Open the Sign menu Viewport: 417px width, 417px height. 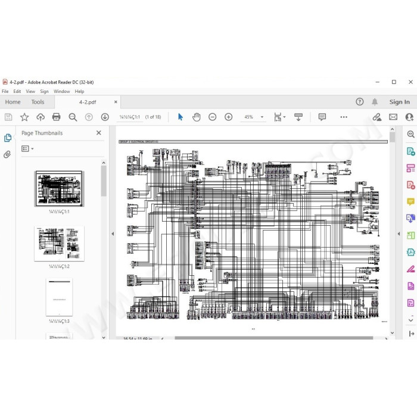[44, 91]
